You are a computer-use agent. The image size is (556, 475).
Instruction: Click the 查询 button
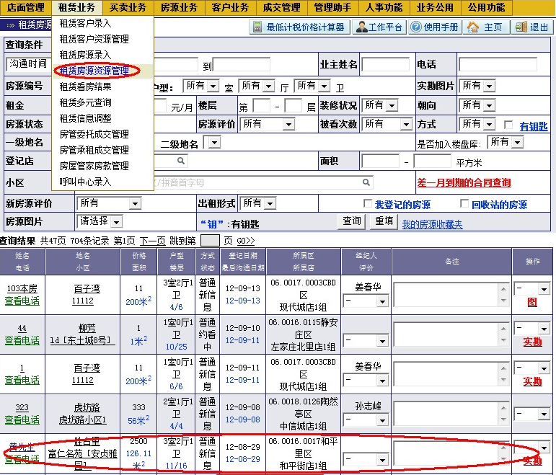point(352,221)
